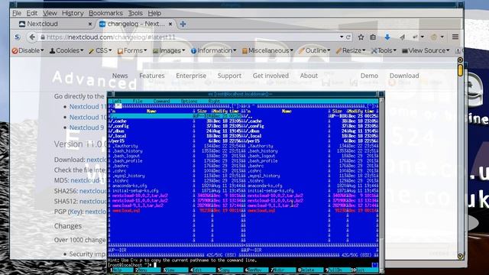Close the Nextcloud tab
489x275 pixels.
pyautogui.click(x=90, y=24)
